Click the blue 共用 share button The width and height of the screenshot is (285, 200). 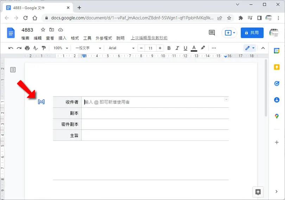[x=252, y=33]
